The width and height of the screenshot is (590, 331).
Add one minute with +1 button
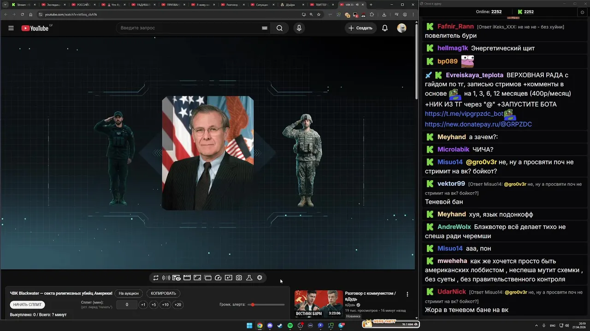click(143, 304)
